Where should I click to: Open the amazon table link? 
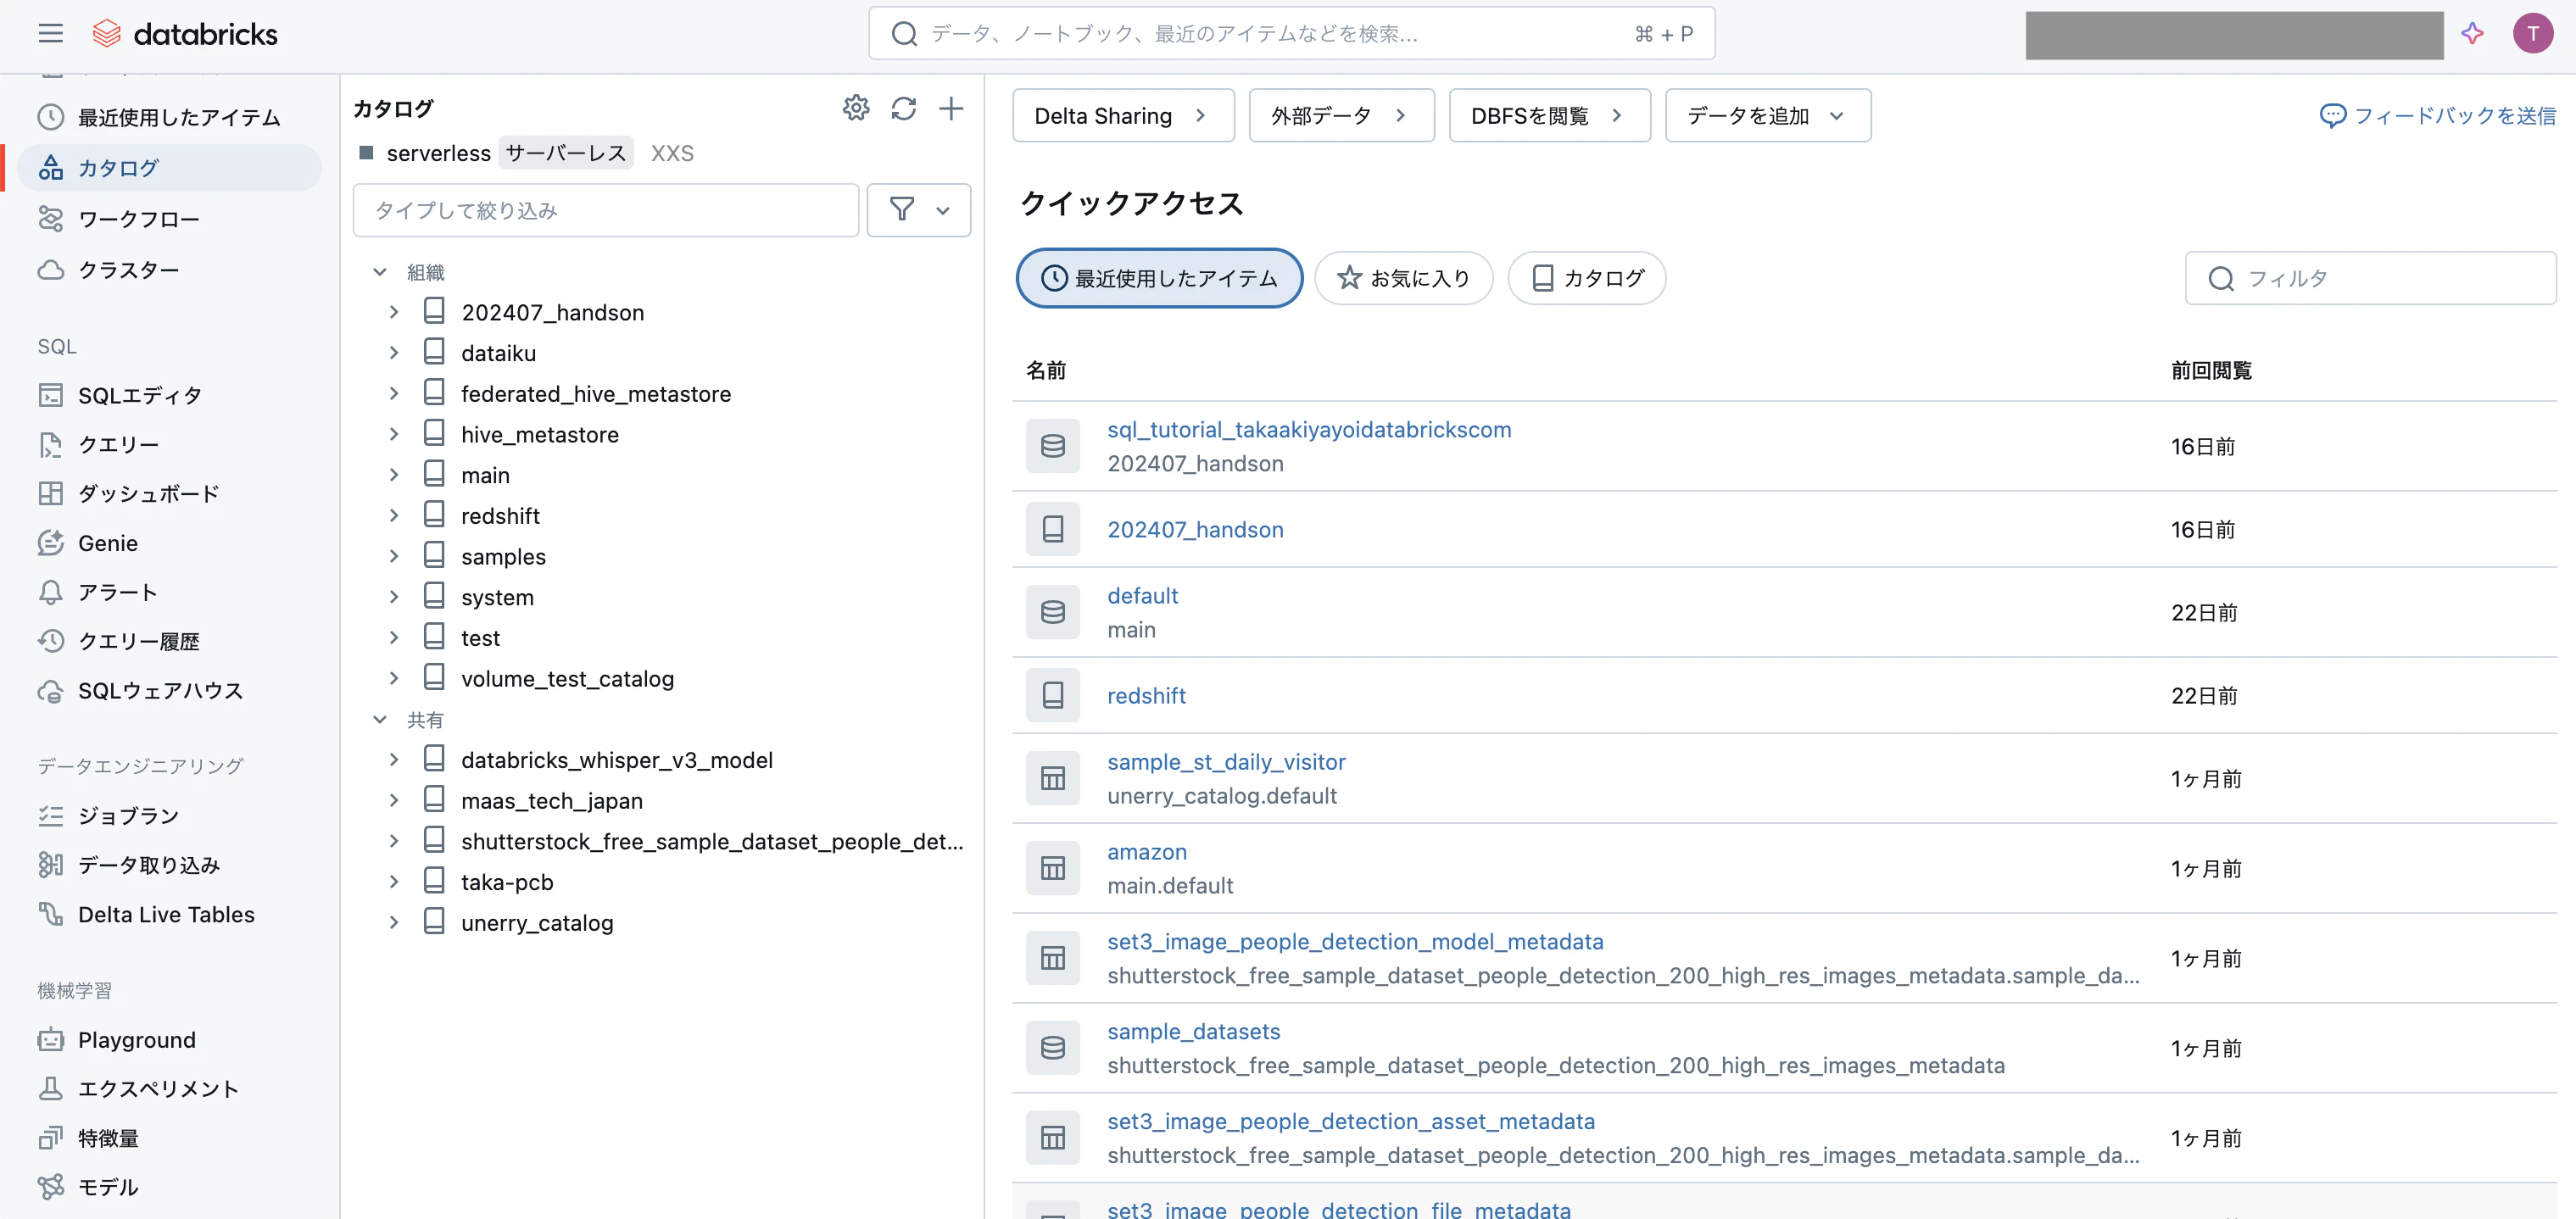click(x=1147, y=851)
